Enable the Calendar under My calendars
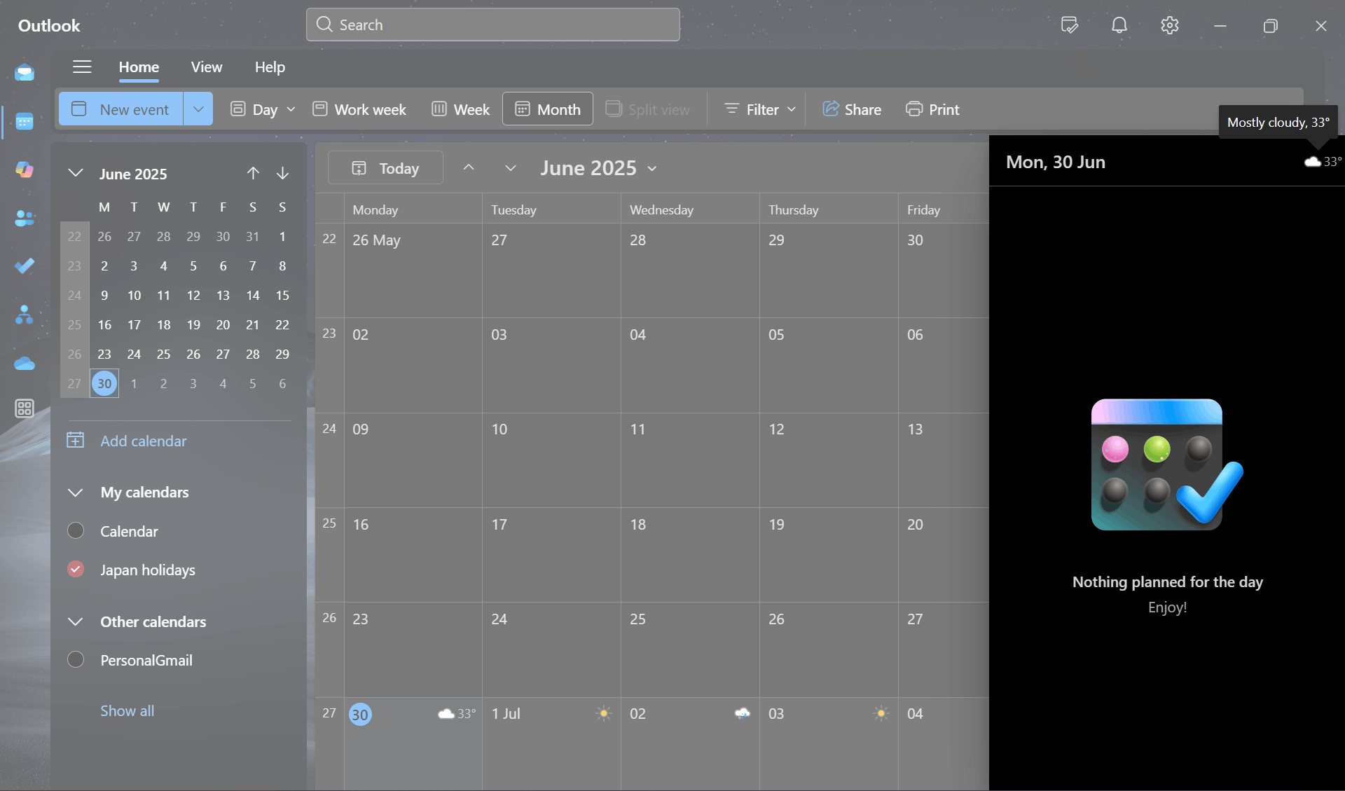 point(75,530)
